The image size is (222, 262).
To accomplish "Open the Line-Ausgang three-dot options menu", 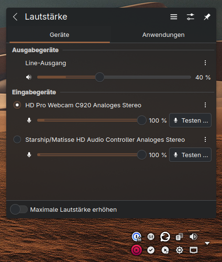I will 205,63.
